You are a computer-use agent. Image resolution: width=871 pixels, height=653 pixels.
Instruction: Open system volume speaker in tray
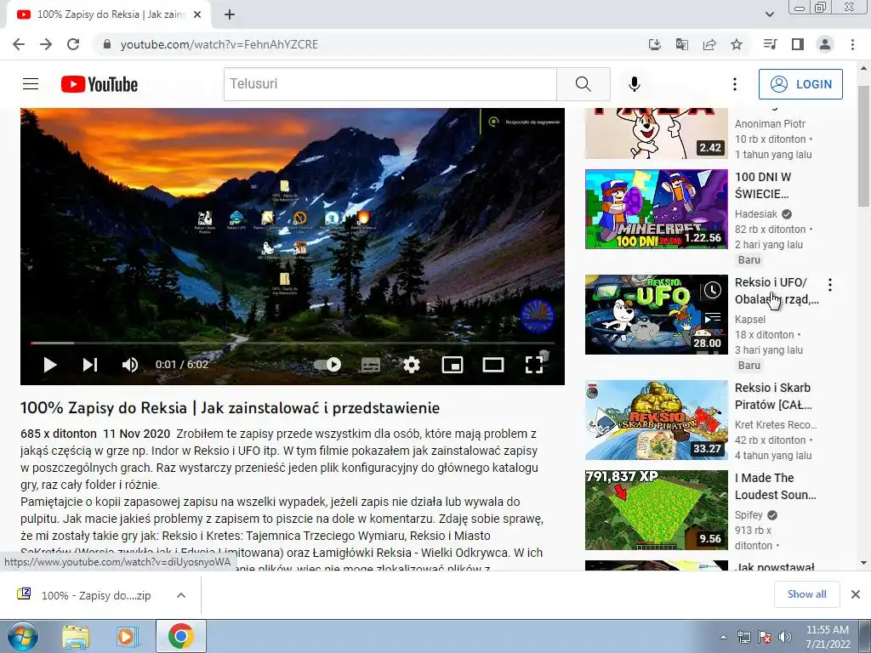coord(785,637)
